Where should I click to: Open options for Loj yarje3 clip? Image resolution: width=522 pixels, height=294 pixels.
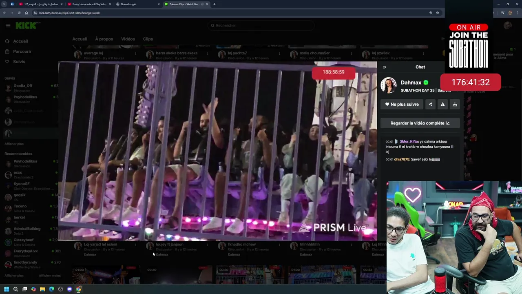tap(135, 245)
